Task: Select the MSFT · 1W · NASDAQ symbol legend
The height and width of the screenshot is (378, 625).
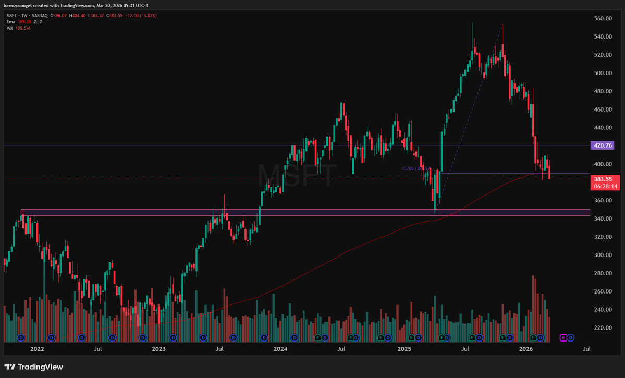Action: click(27, 16)
